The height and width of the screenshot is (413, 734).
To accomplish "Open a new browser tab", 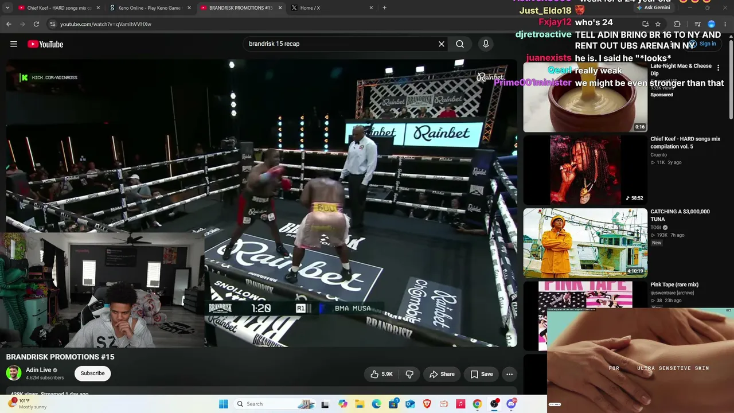I will (384, 8).
